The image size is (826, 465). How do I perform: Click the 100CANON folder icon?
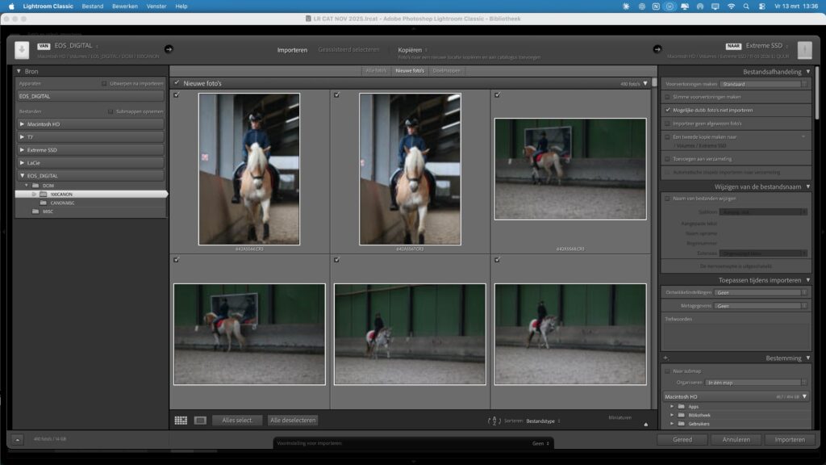coord(44,195)
